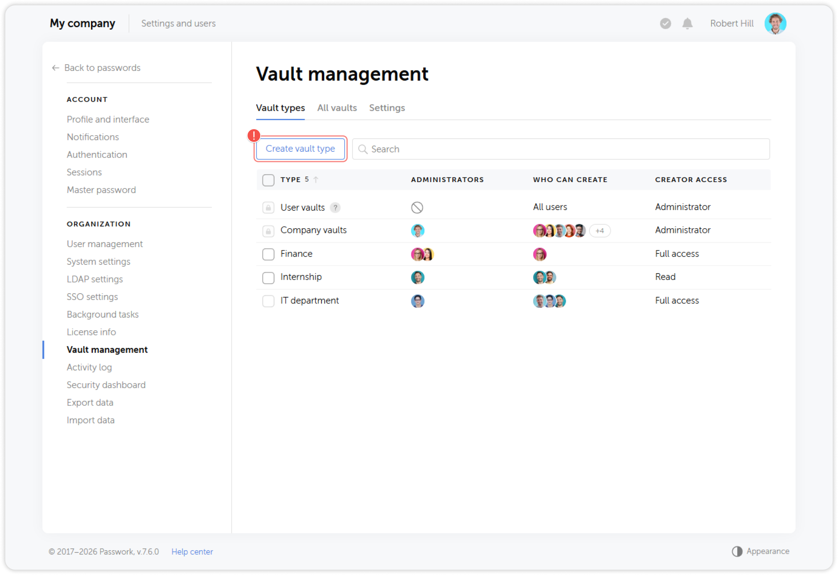838x575 pixels.
Task: Open the Activity log
Action: tap(89, 367)
